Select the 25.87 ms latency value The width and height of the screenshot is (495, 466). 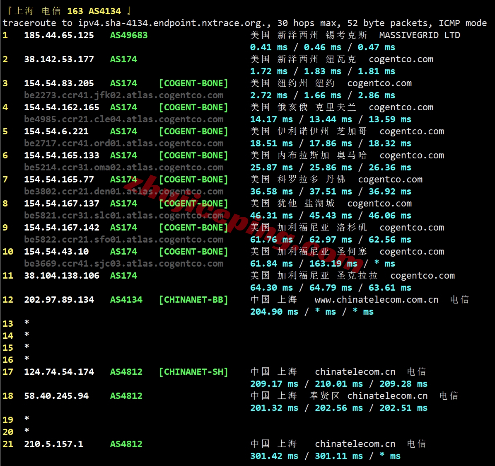tap(271, 167)
